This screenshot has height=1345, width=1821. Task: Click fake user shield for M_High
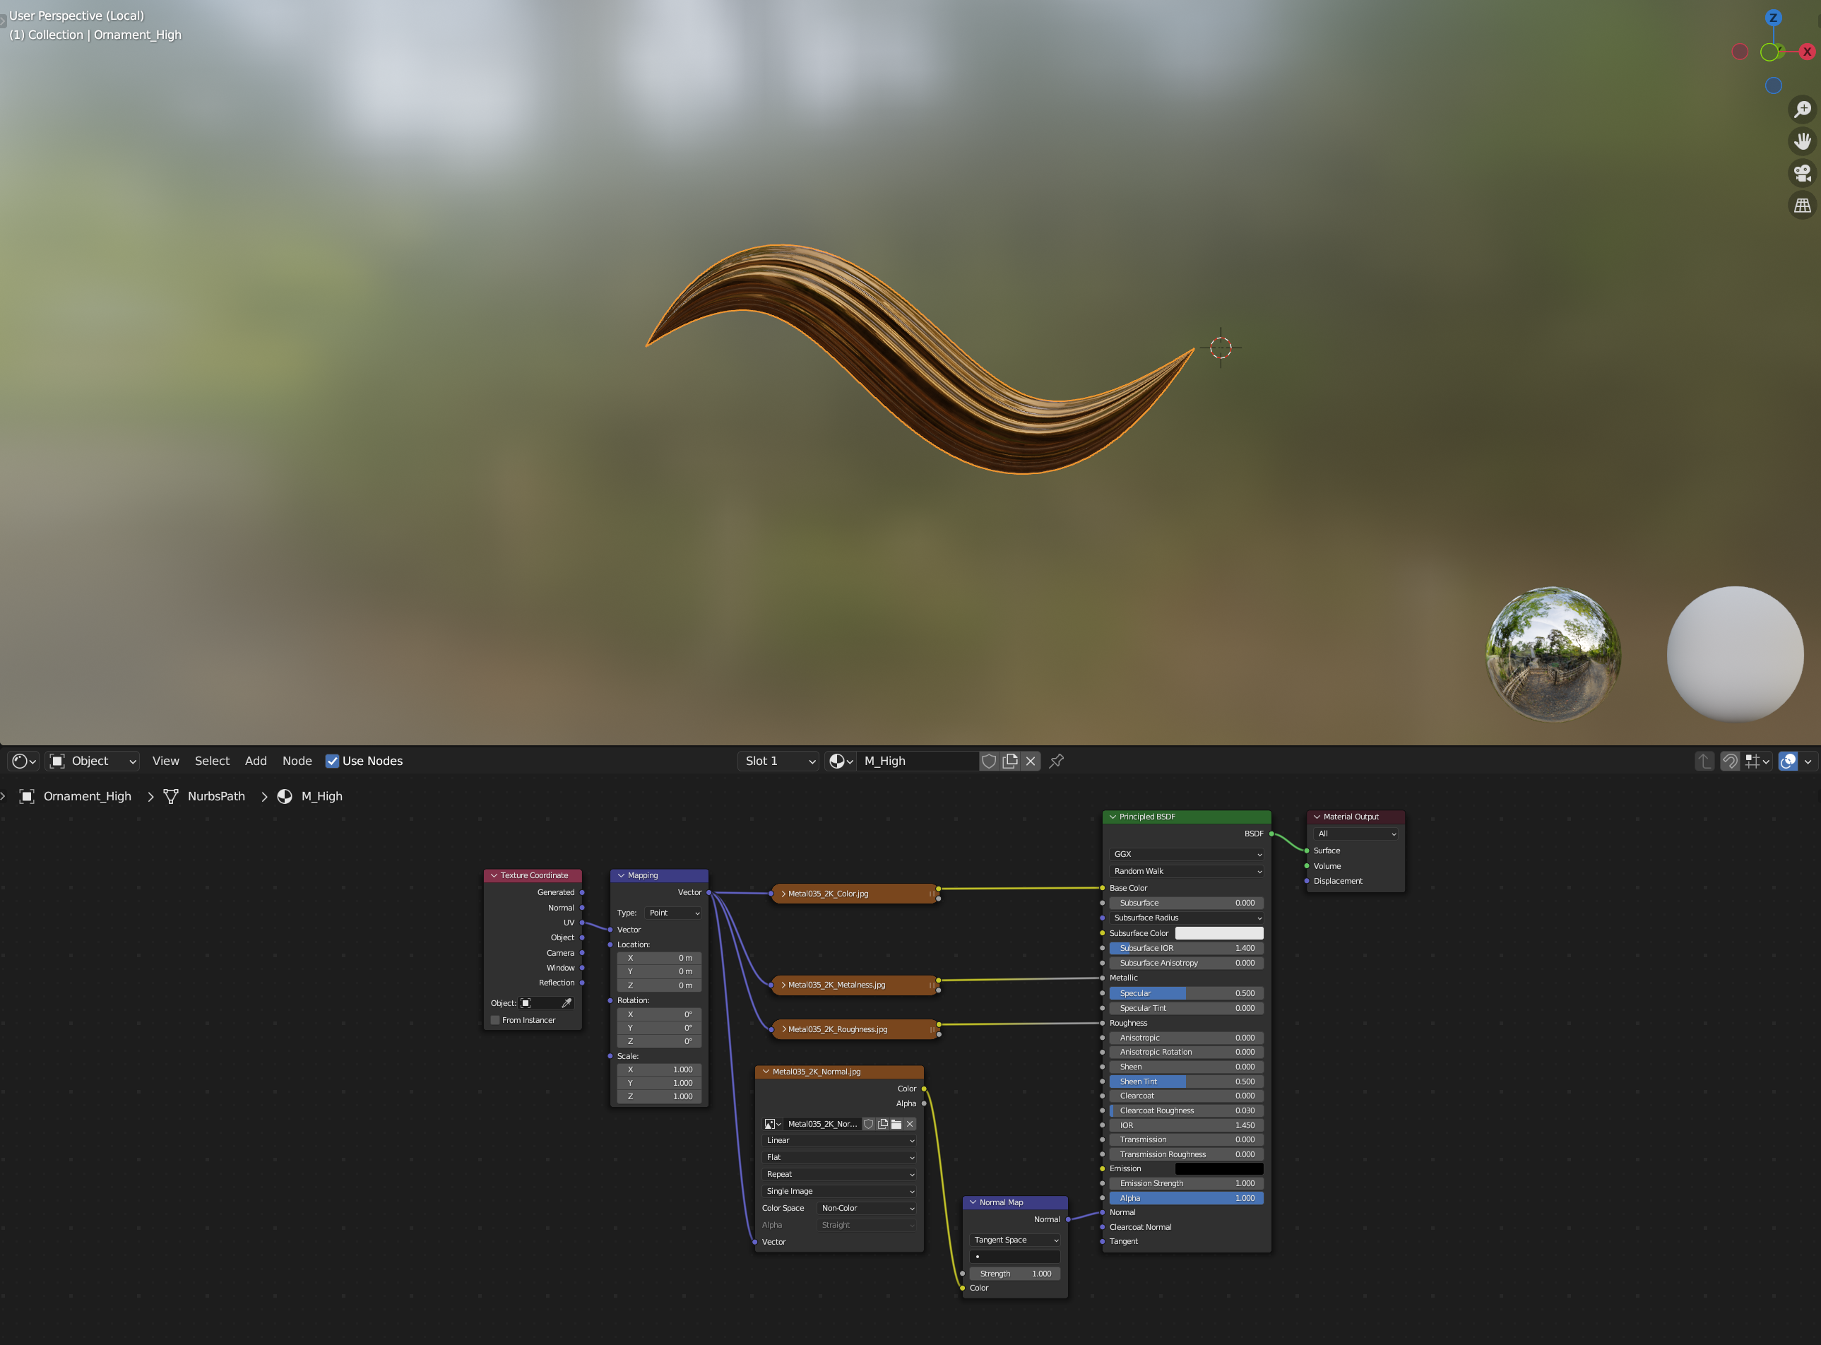click(988, 760)
